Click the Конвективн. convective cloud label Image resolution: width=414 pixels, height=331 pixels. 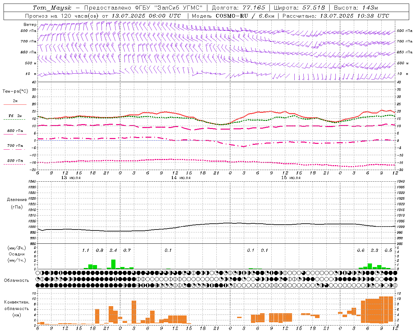pos(17,302)
